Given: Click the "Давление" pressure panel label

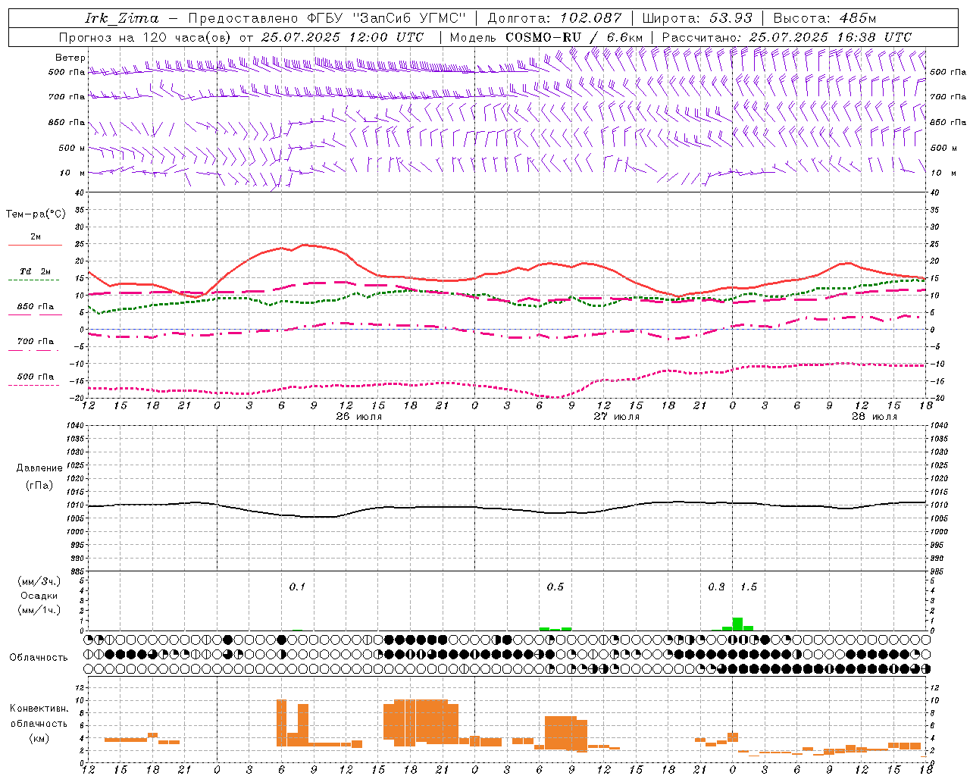Looking at the screenshot, I should (39, 468).
